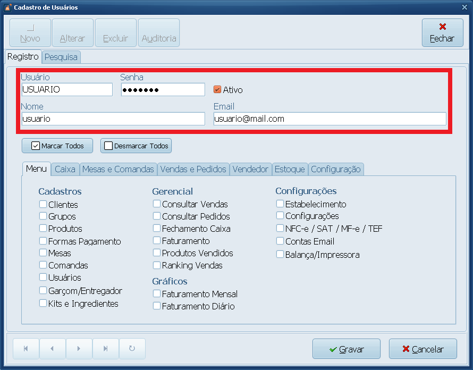Open the Mesas e Comandas tab
The width and height of the screenshot is (473, 370).
(118, 169)
